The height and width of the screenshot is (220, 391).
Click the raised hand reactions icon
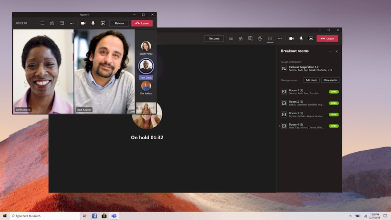[x=260, y=38]
